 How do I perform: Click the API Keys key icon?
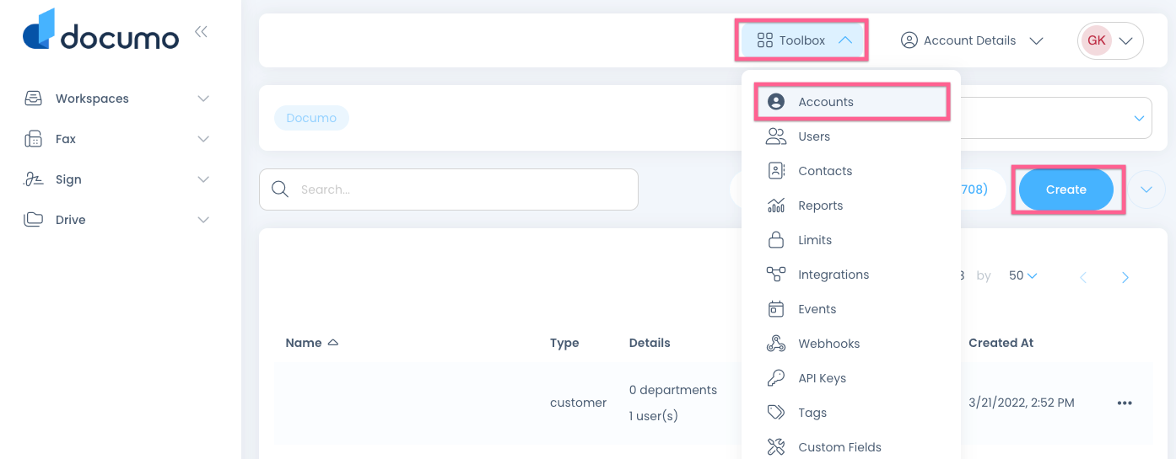pos(775,378)
